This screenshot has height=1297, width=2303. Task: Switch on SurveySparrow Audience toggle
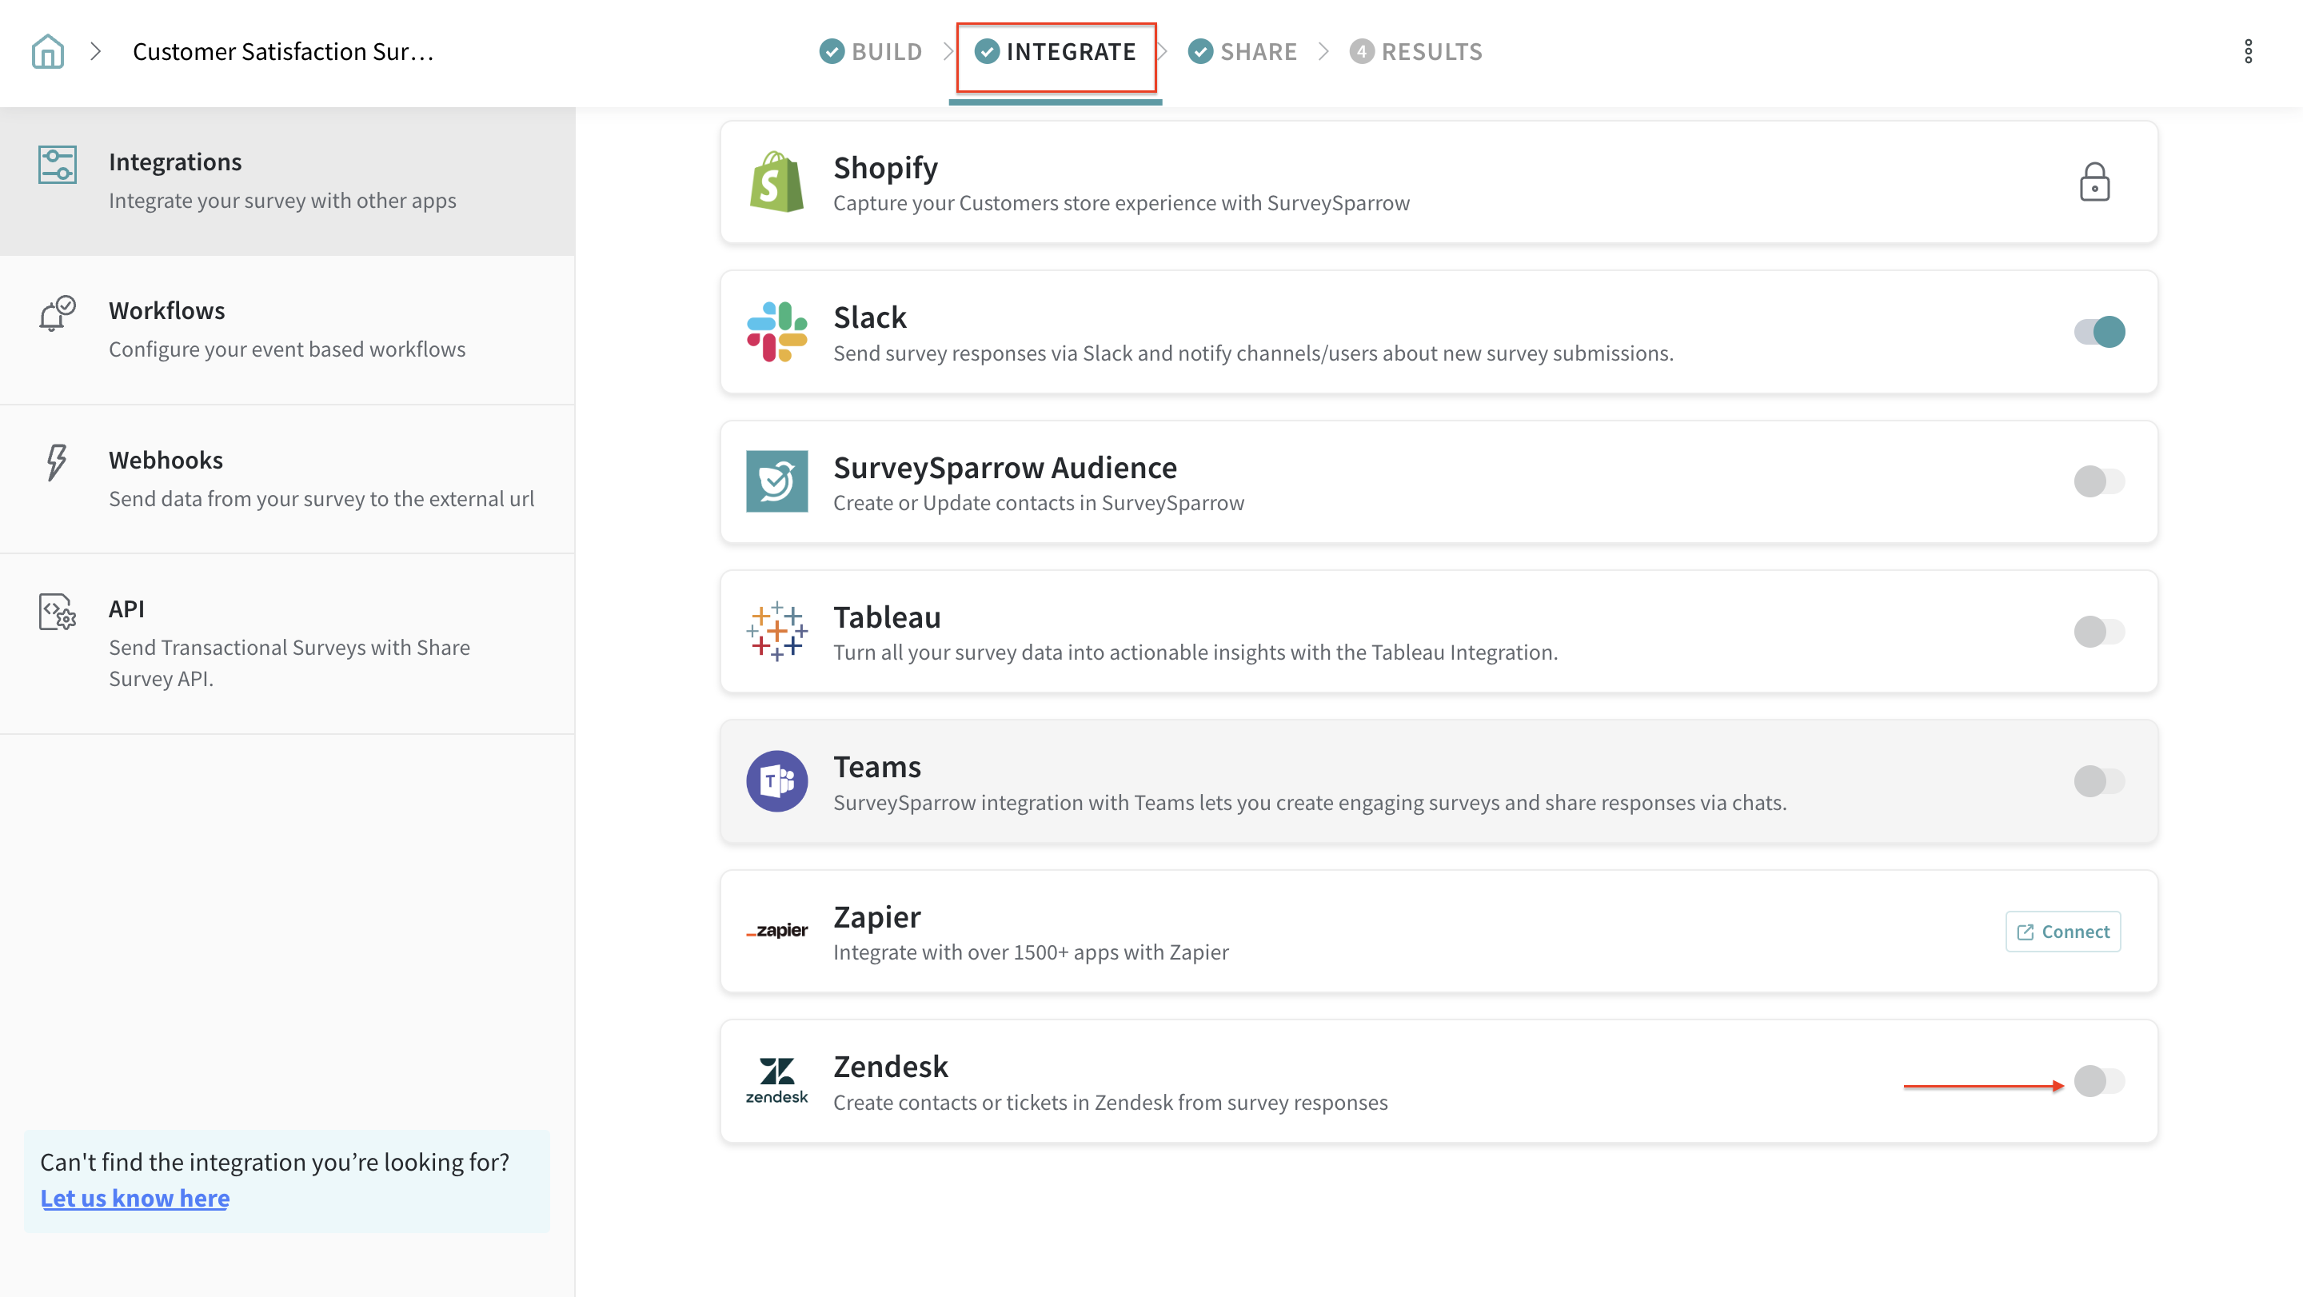[x=2099, y=482]
